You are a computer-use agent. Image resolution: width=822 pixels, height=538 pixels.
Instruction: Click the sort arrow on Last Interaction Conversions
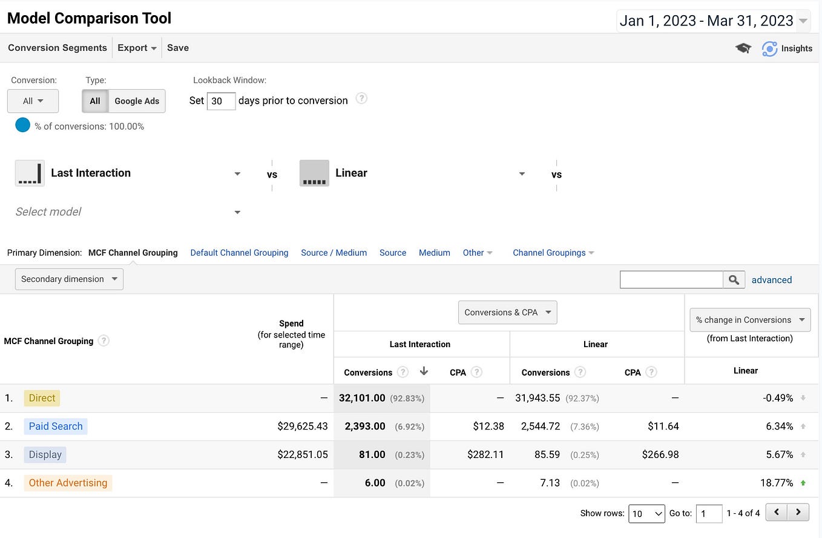coord(424,371)
